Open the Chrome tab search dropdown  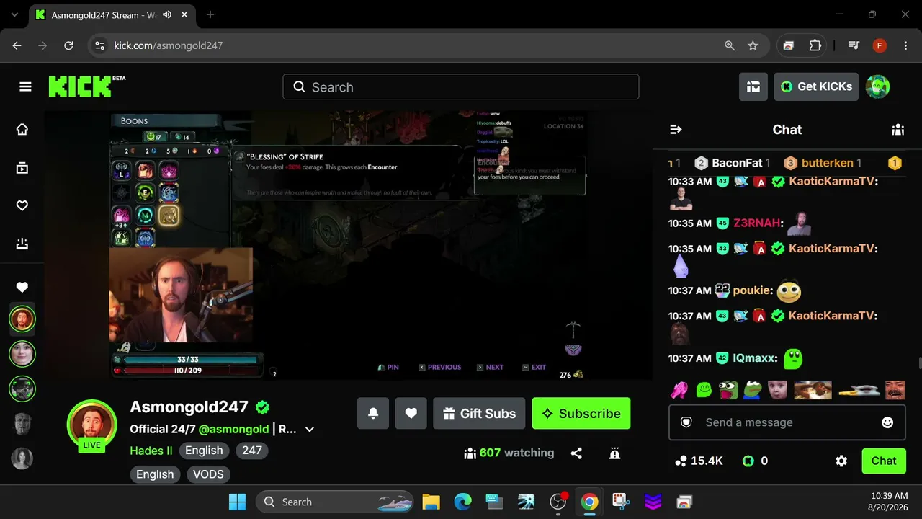click(14, 14)
